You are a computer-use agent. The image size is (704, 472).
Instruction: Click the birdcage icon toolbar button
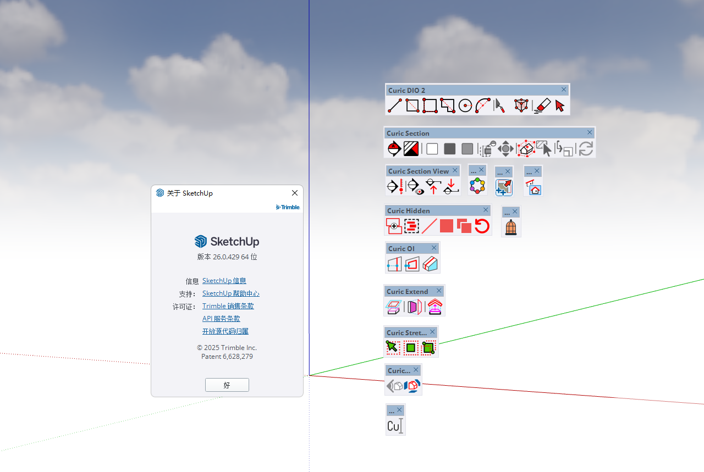coord(511,227)
